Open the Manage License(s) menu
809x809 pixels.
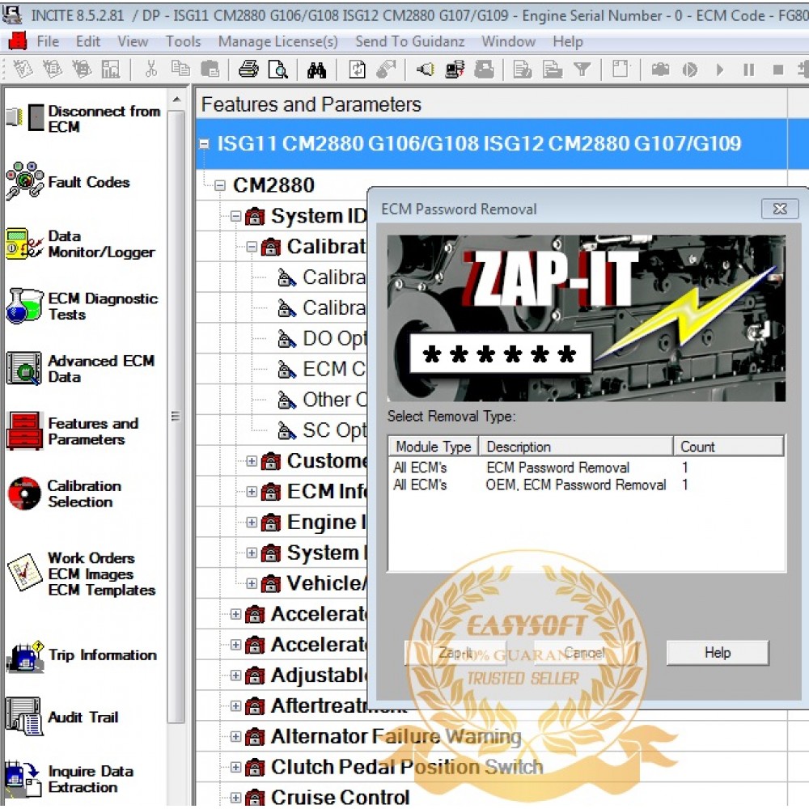pos(278,41)
